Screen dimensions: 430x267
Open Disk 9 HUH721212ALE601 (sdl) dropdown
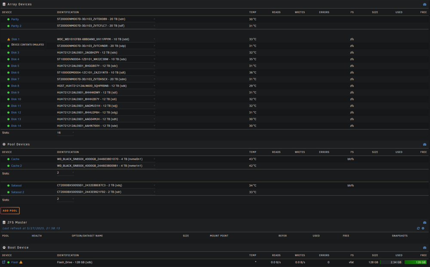pos(106,93)
